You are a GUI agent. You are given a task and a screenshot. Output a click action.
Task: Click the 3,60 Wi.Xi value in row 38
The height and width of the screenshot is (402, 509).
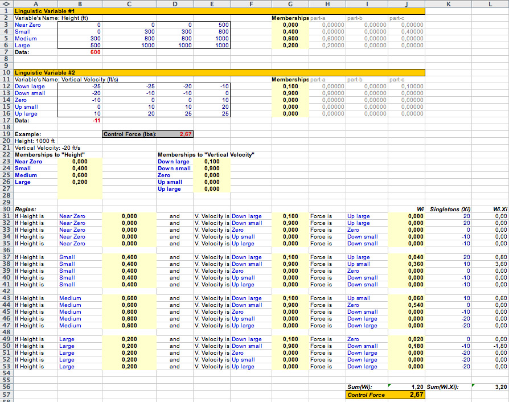[x=501, y=264]
